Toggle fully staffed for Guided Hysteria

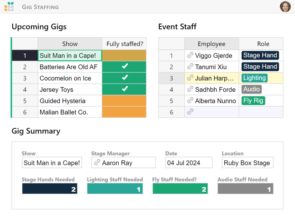124,101
